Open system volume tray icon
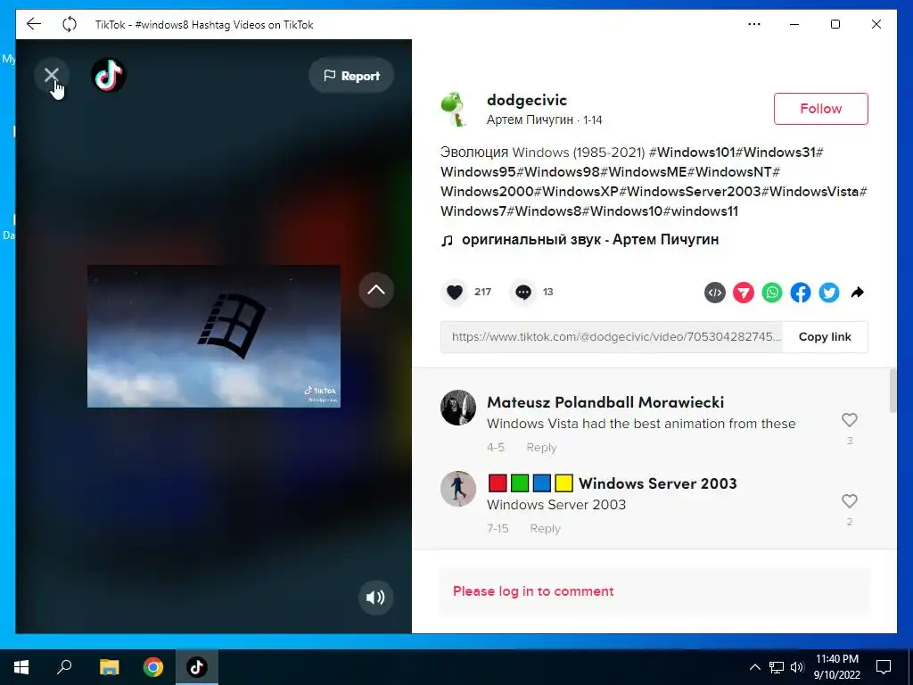The width and height of the screenshot is (913, 685). pyautogui.click(x=797, y=667)
